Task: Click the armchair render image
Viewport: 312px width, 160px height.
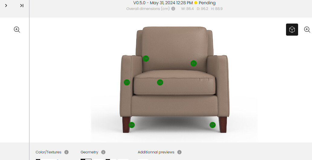Action: tap(174, 80)
